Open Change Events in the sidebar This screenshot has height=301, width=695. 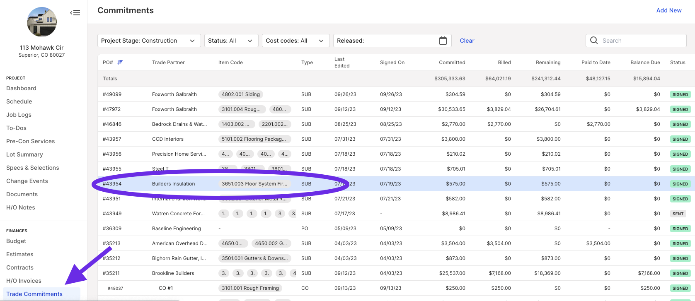[x=27, y=181]
